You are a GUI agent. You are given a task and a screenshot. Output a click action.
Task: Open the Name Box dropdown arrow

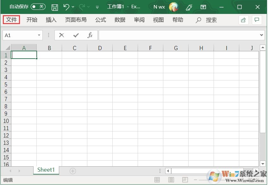[x=39, y=35]
